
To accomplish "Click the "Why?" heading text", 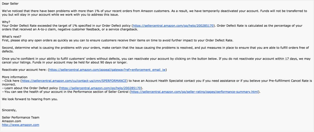I will coord(6,22).
